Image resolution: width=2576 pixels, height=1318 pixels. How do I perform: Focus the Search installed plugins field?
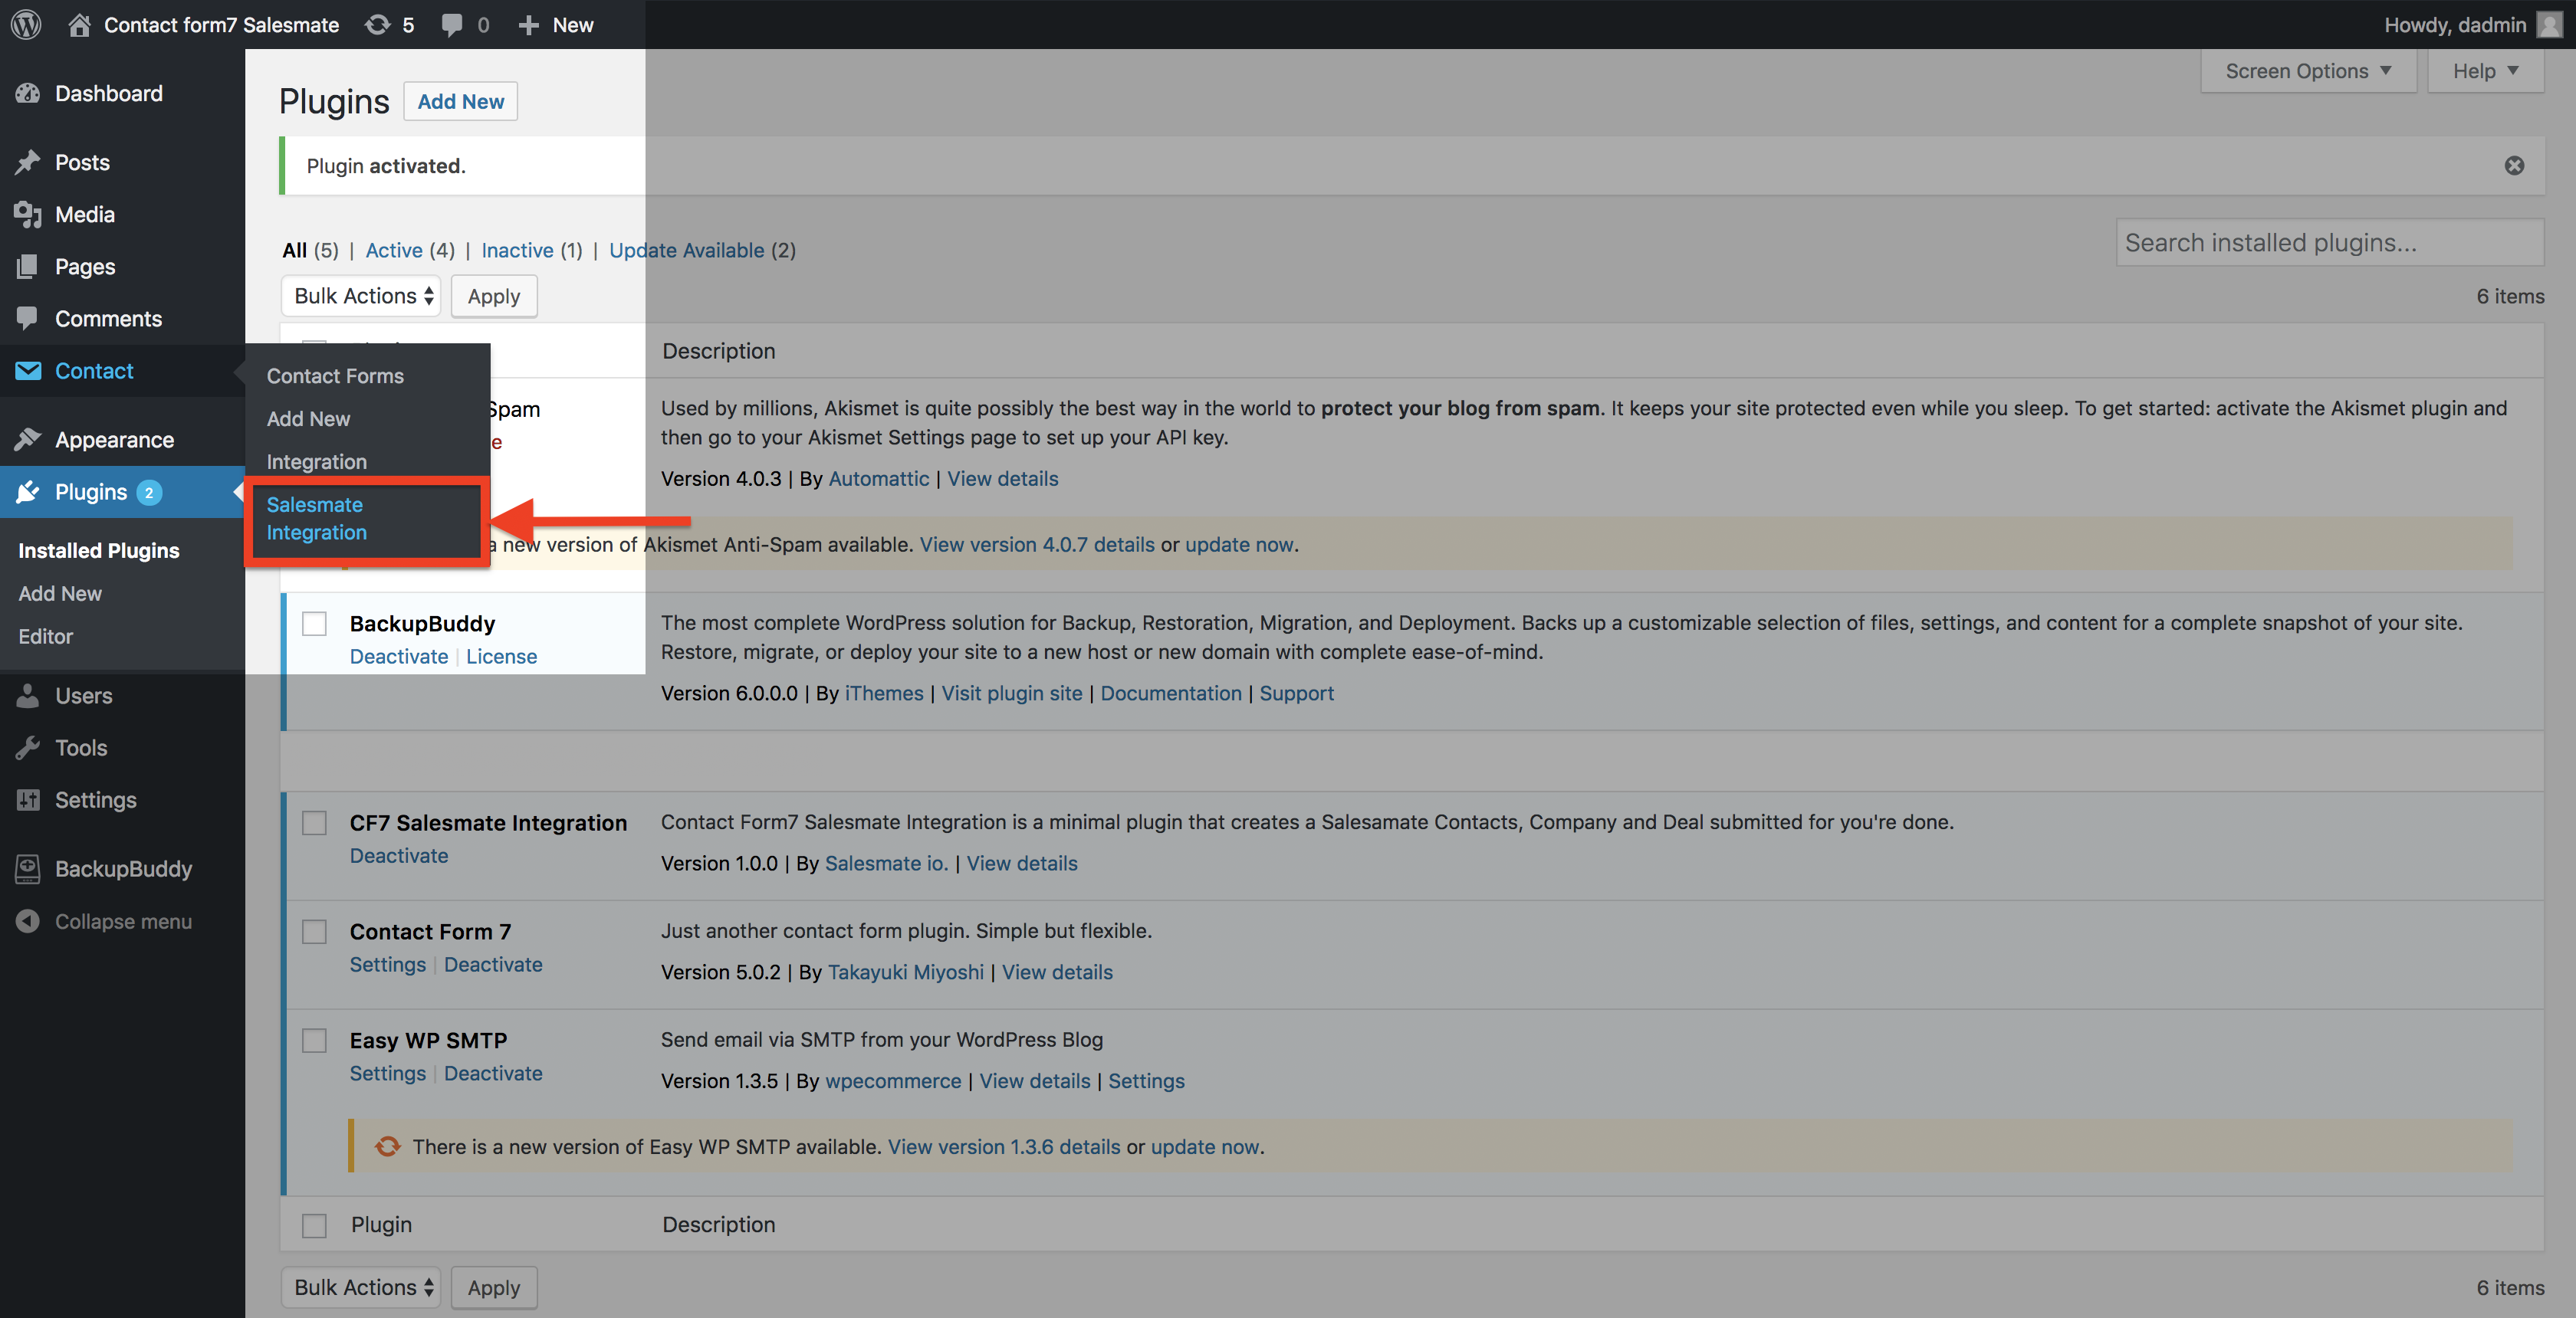(2329, 243)
